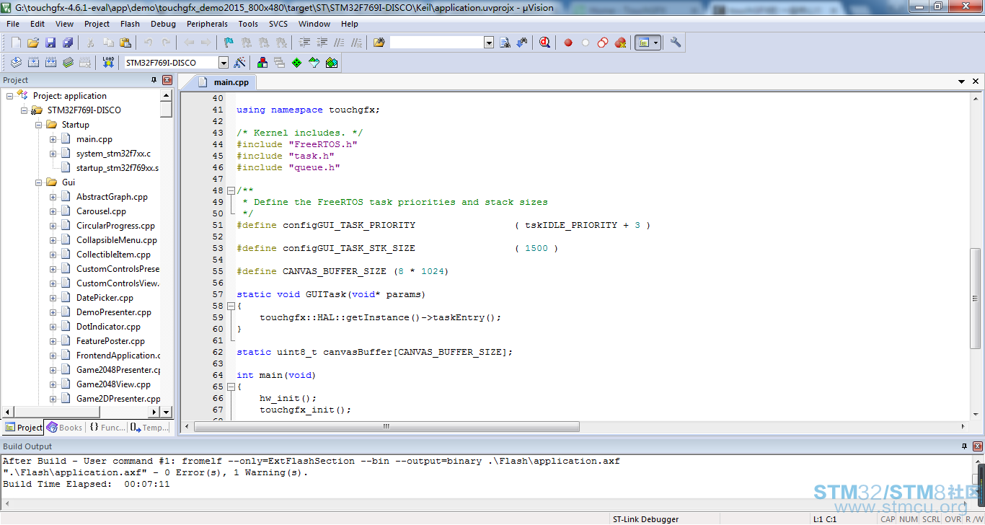Viewport: 985px width, 525px height.
Task: Collapse the comment block at line 48
Action: pos(231,190)
